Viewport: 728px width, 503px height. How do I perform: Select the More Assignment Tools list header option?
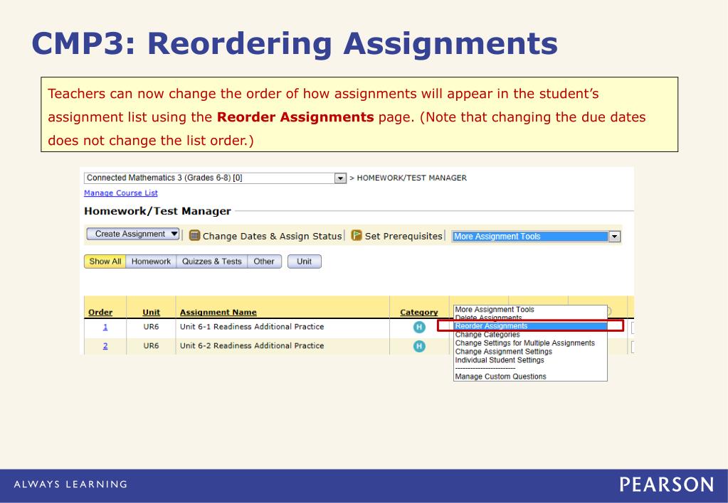495,309
